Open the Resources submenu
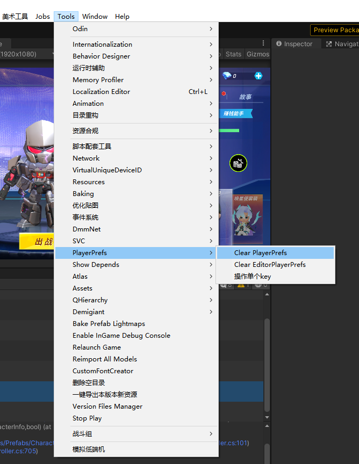359x464 pixels. pyautogui.click(x=137, y=182)
